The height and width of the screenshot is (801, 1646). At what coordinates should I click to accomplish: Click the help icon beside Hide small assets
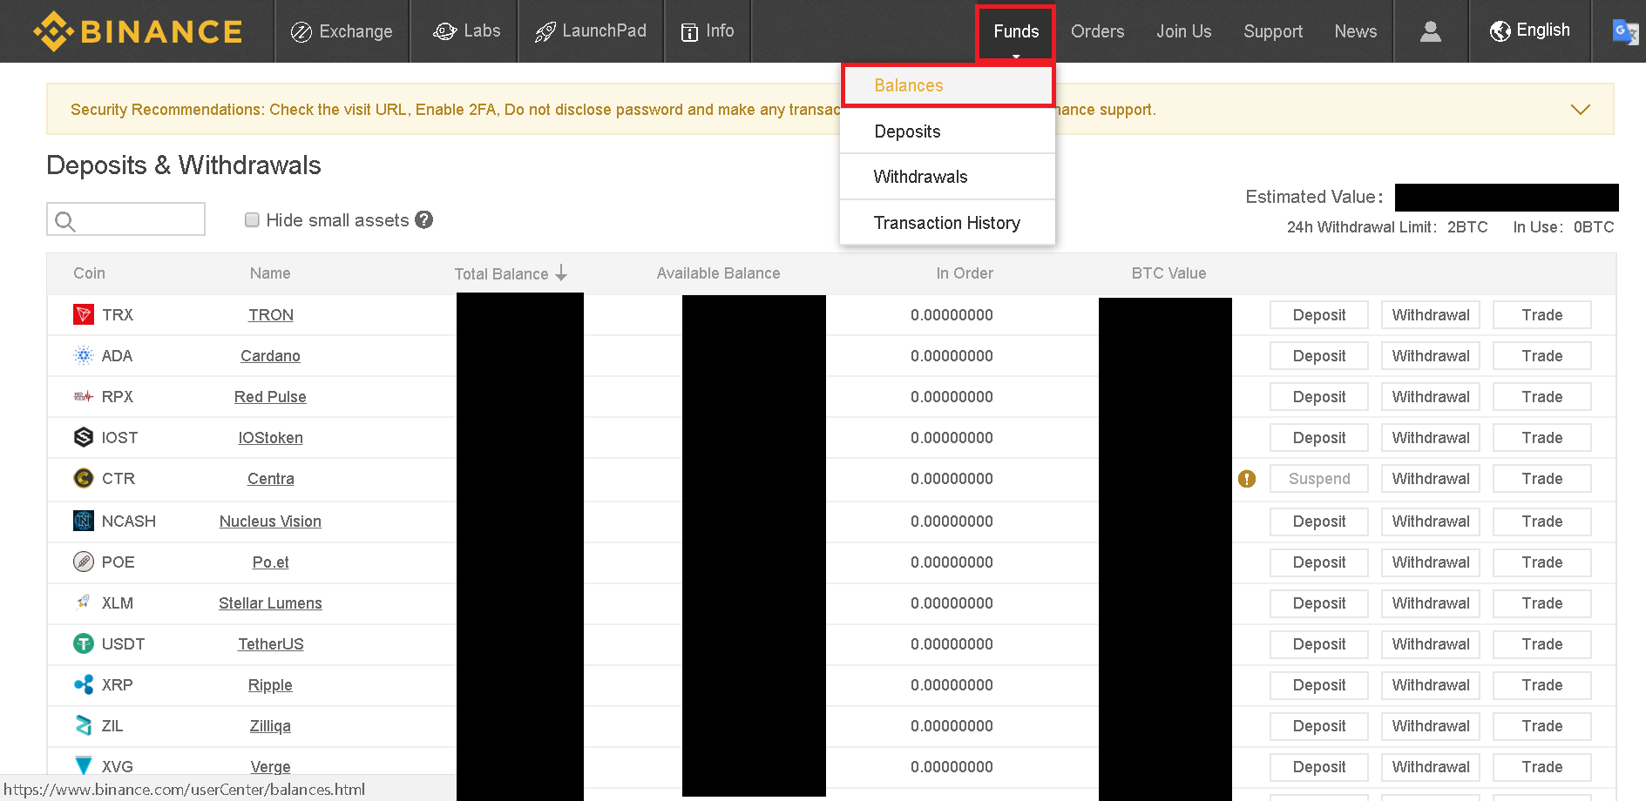[424, 219]
